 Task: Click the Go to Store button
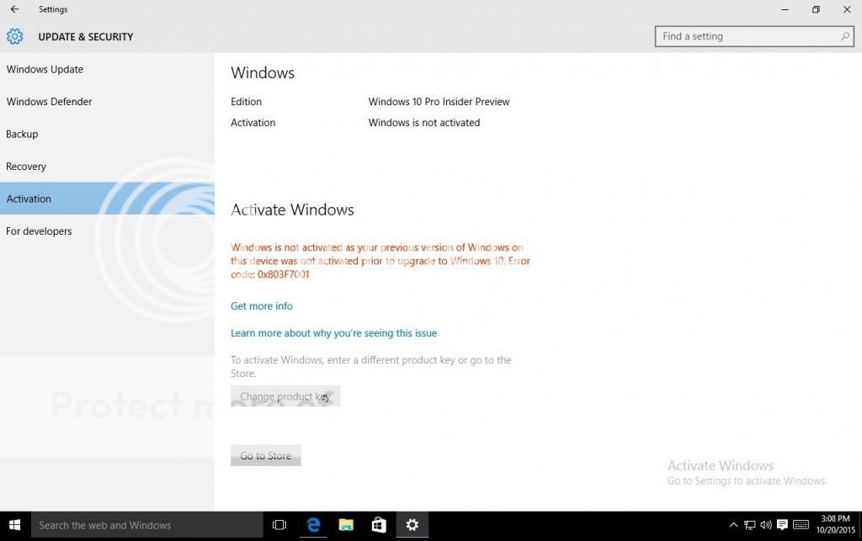pos(265,456)
